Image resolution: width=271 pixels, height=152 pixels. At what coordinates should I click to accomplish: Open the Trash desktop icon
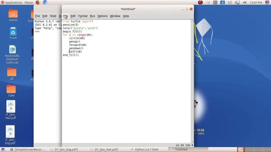(13, 33)
